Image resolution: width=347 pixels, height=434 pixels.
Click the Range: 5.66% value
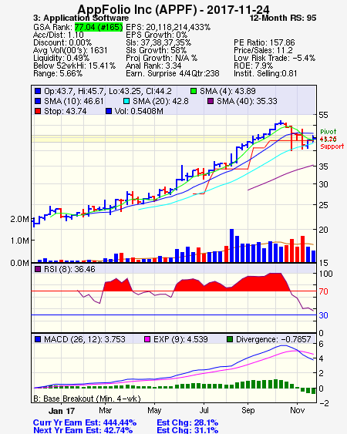pyautogui.click(x=58, y=74)
